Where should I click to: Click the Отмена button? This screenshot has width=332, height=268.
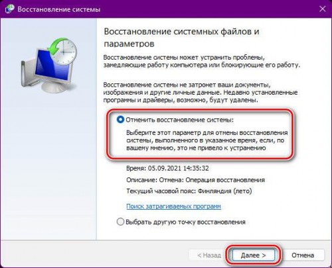pos(303,255)
